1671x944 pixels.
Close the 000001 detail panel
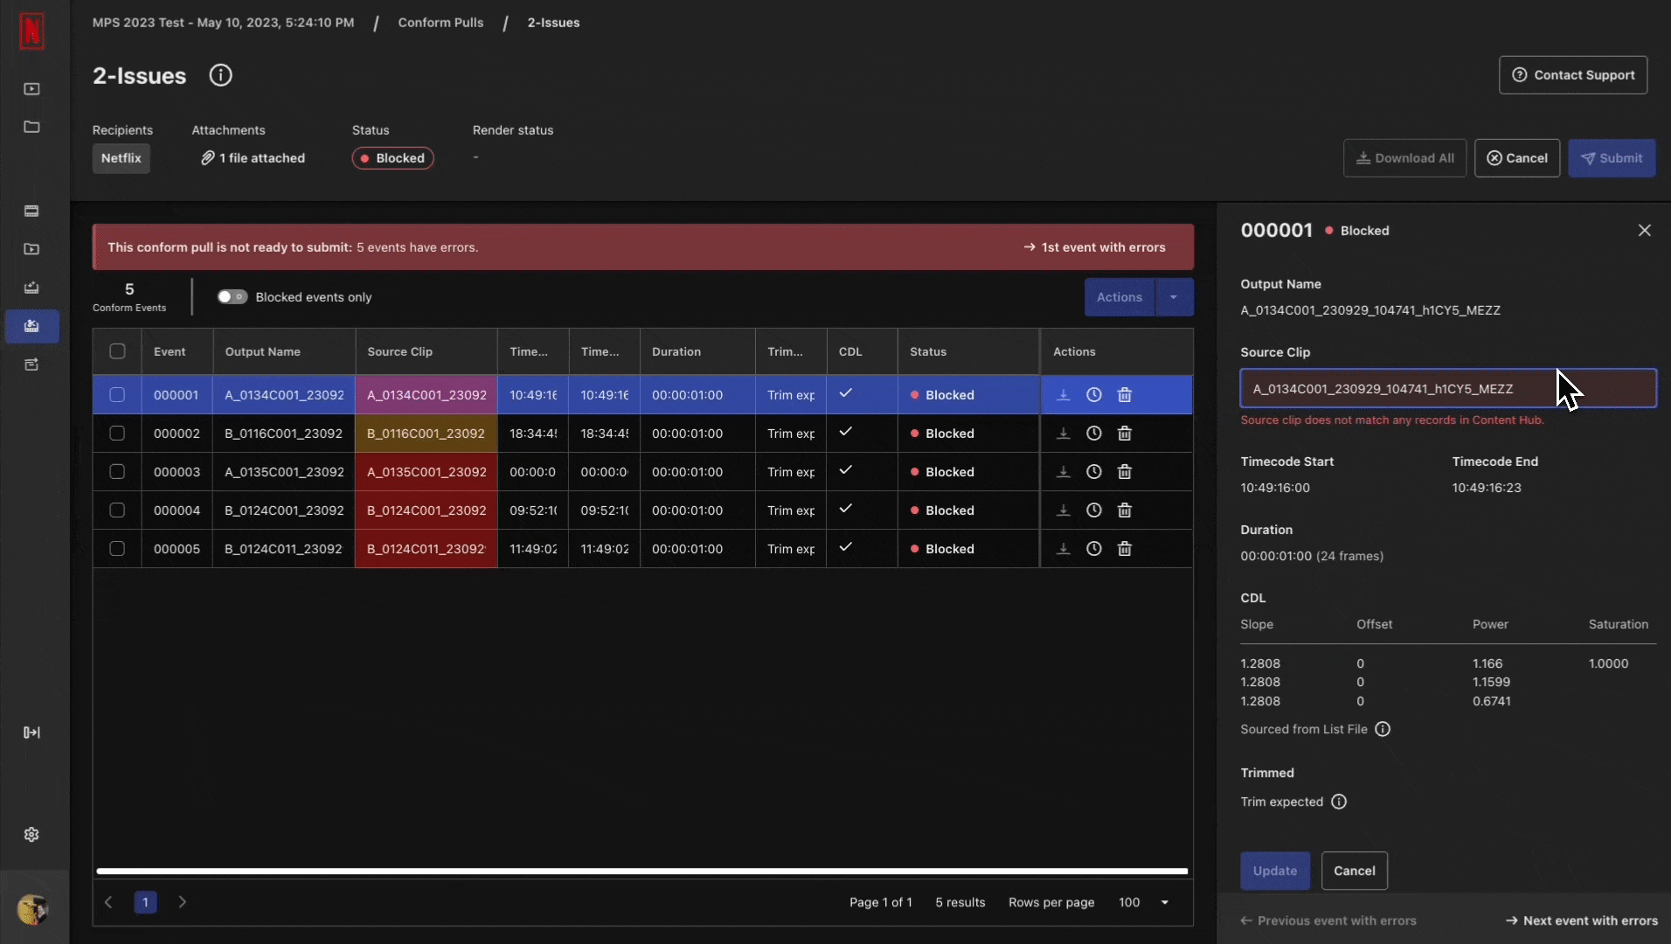[1645, 230]
